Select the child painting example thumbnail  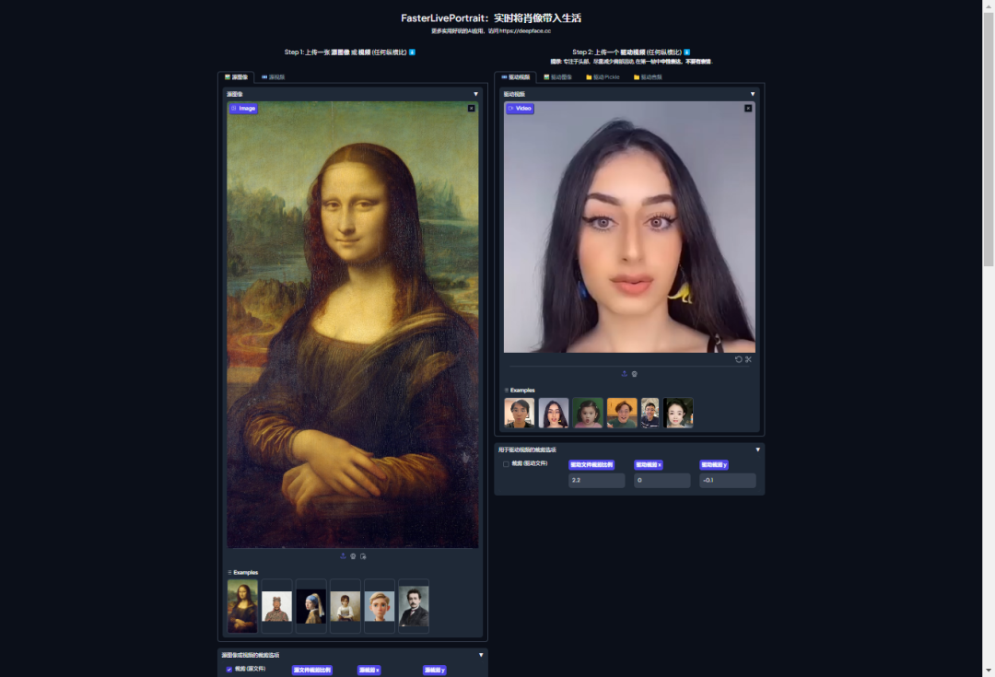coord(345,606)
